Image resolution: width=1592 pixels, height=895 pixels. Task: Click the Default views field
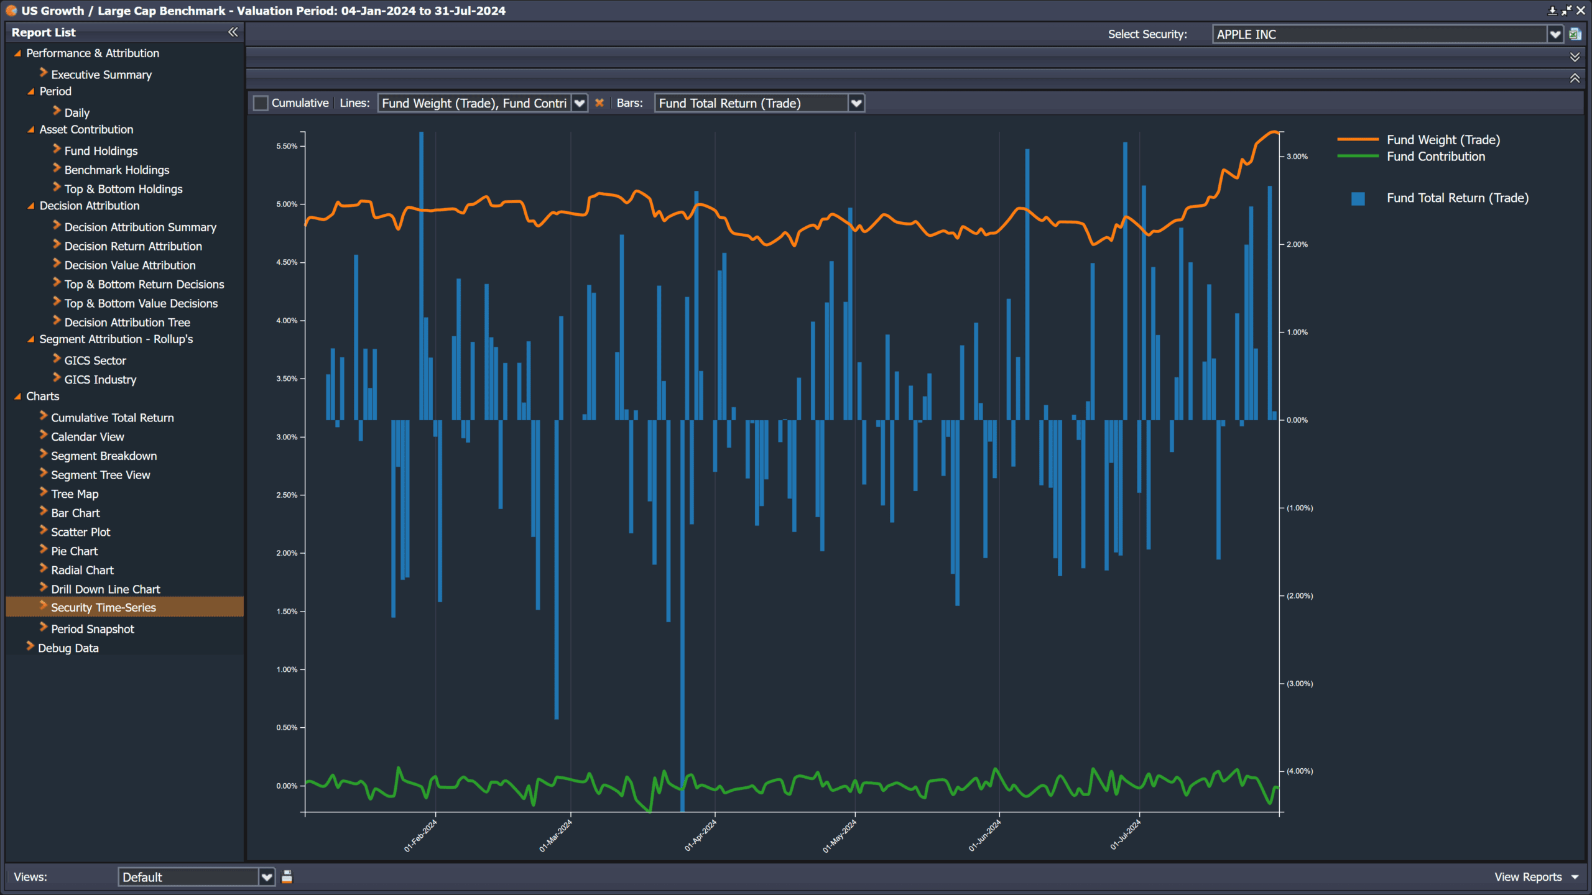[188, 877]
